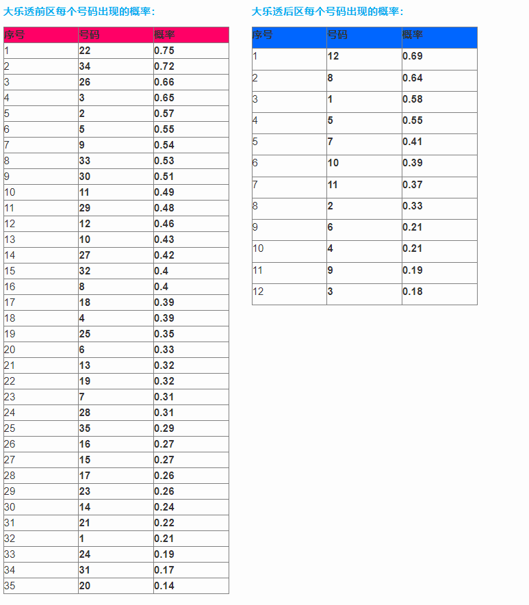The height and width of the screenshot is (605, 529).
Task: Click 概率 header in the blue table
Action: [413, 35]
